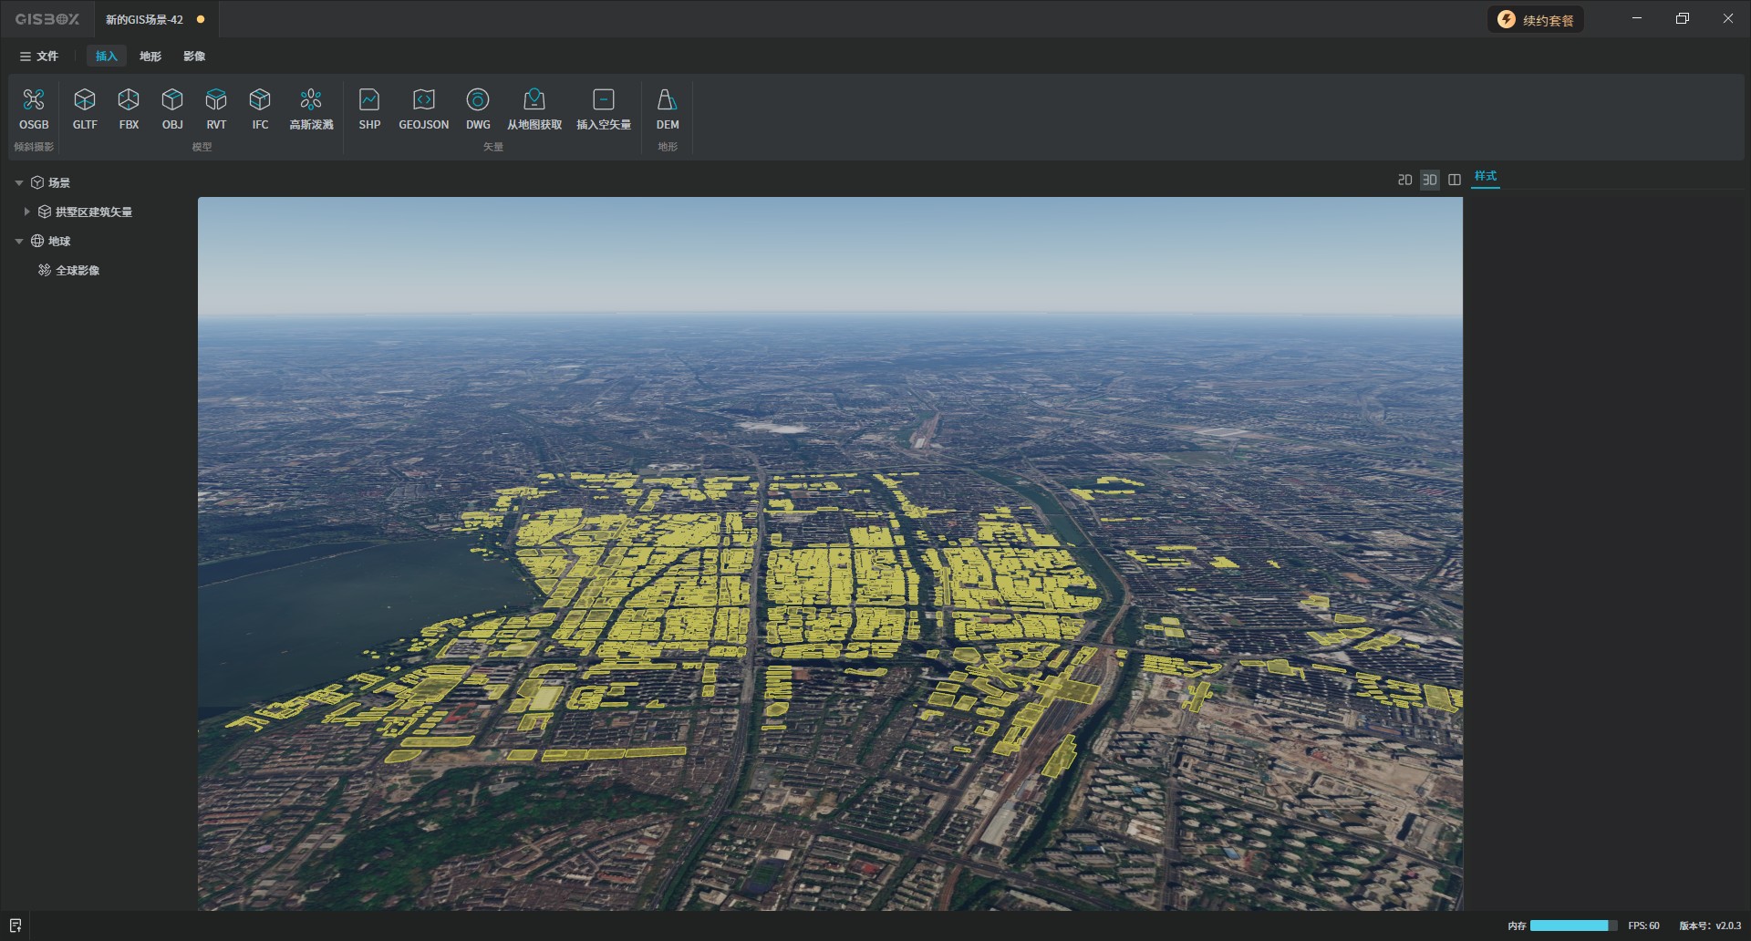The image size is (1751, 941).
Task: Toggle the 3D view mode
Action: [x=1429, y=180]
